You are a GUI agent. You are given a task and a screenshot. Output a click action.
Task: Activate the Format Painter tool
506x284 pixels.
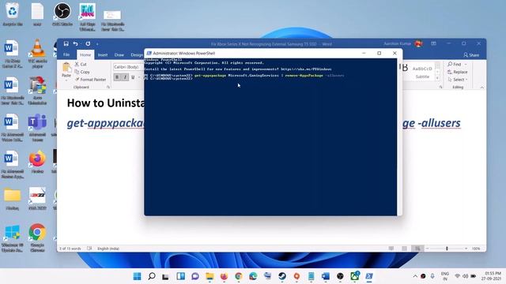[90, 79]
